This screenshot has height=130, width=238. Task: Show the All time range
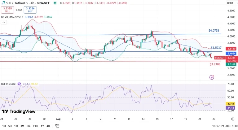tap(48, 126)
